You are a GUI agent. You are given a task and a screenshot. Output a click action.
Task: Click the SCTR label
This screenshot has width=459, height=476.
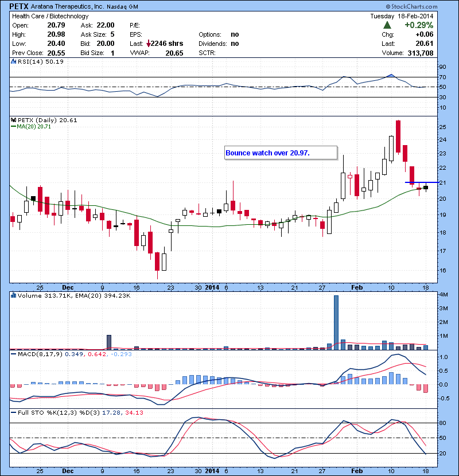tap(207, 53)
